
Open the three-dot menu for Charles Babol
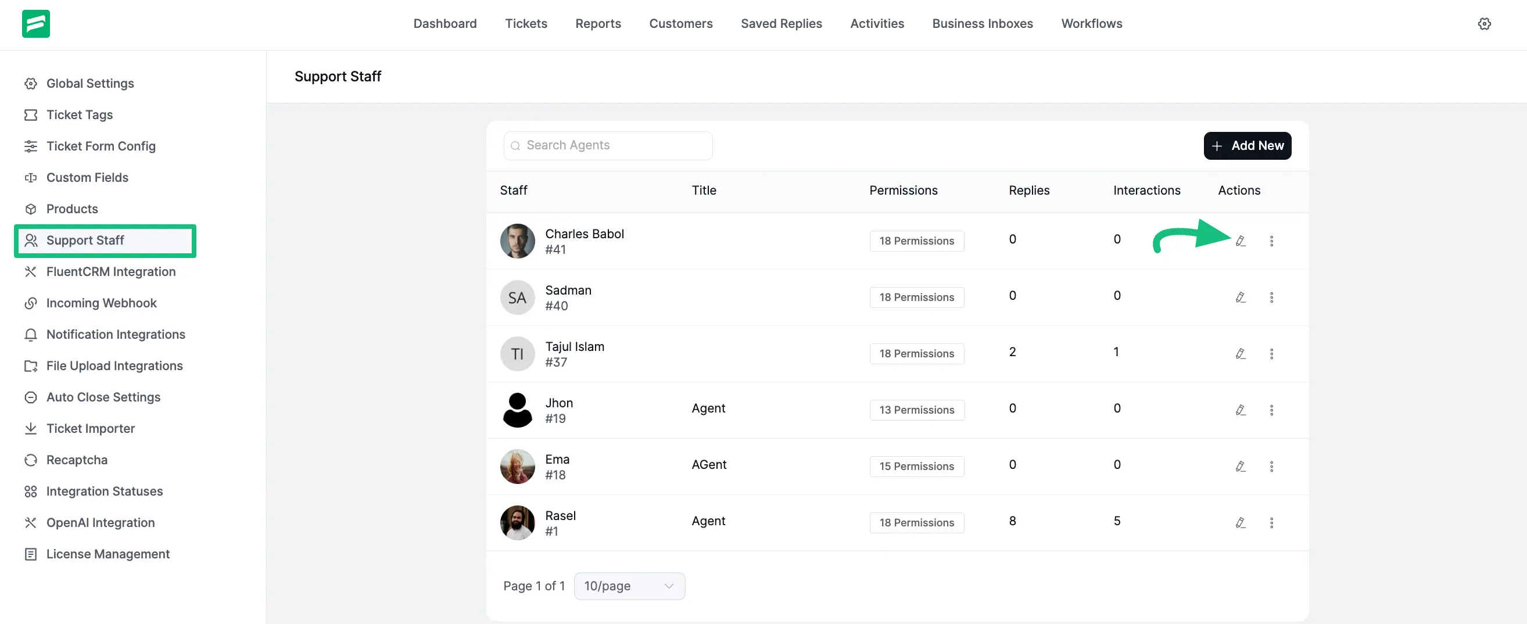coord(1271,241)
